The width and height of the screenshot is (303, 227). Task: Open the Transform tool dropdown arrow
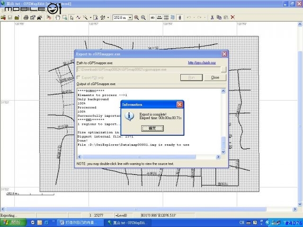point(108,17)
